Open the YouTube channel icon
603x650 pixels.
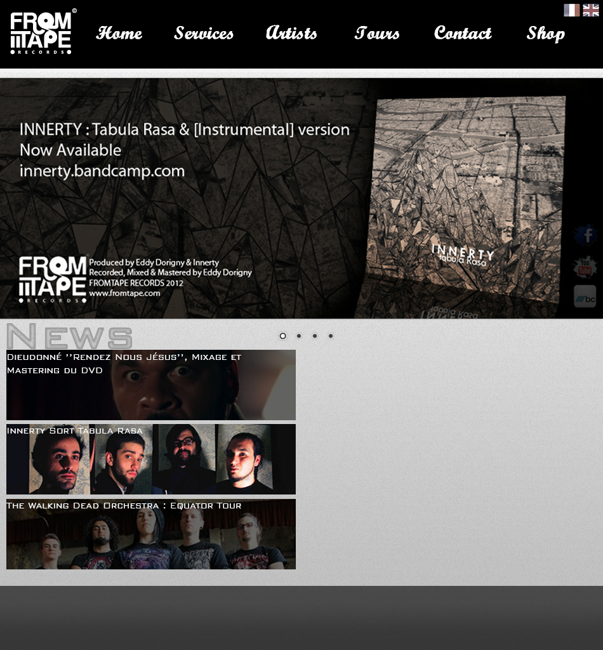click(585, 267)
